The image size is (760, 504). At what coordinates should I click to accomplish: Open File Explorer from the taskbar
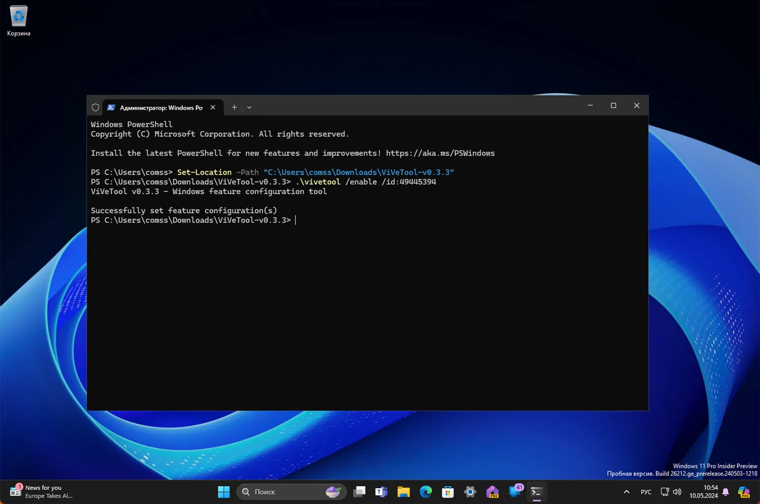coord(403,492)
